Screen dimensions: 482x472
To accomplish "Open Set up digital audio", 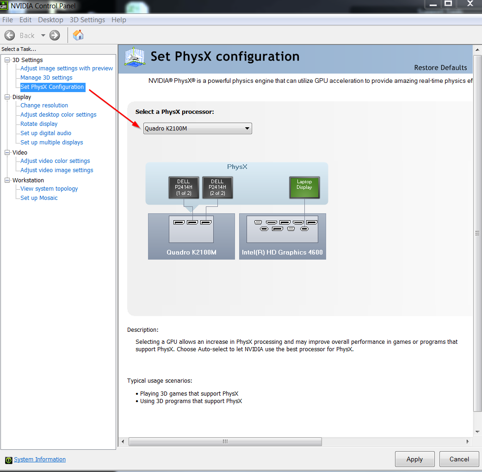I will coord(46,133).
